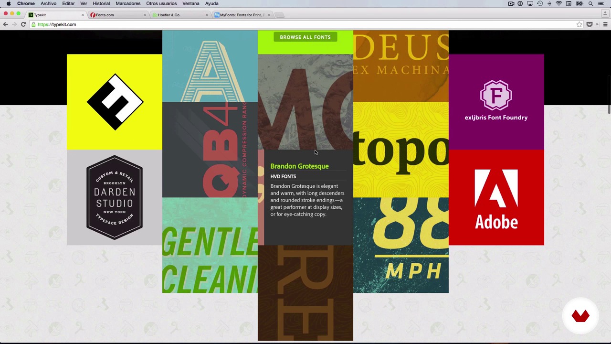The height and width of the screenshot is (344, 611).
Task: Close the Fonts.com tab
Action: (x=145, y=15)
